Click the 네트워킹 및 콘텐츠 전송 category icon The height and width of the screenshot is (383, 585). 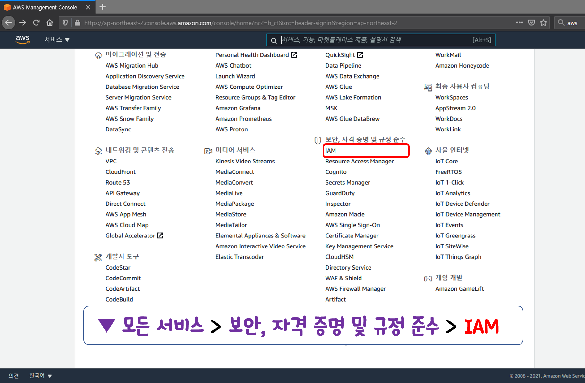click(x=98, y=151)
